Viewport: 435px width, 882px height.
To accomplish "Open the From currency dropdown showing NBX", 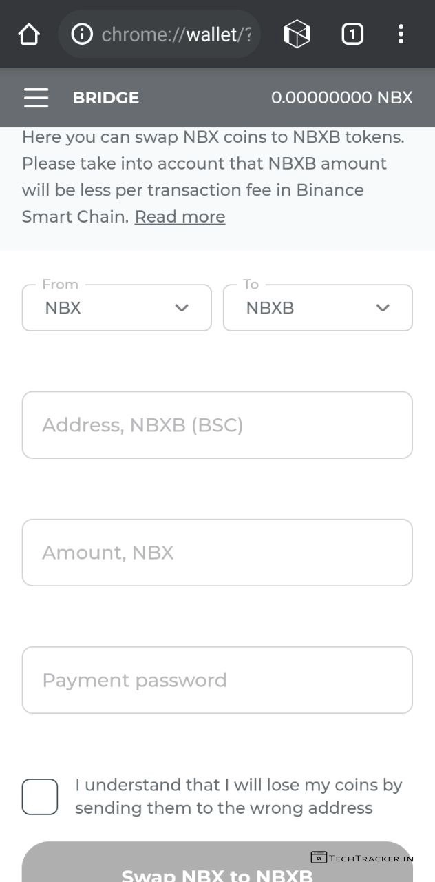I will pyautogui.click(x=116, y=308).
